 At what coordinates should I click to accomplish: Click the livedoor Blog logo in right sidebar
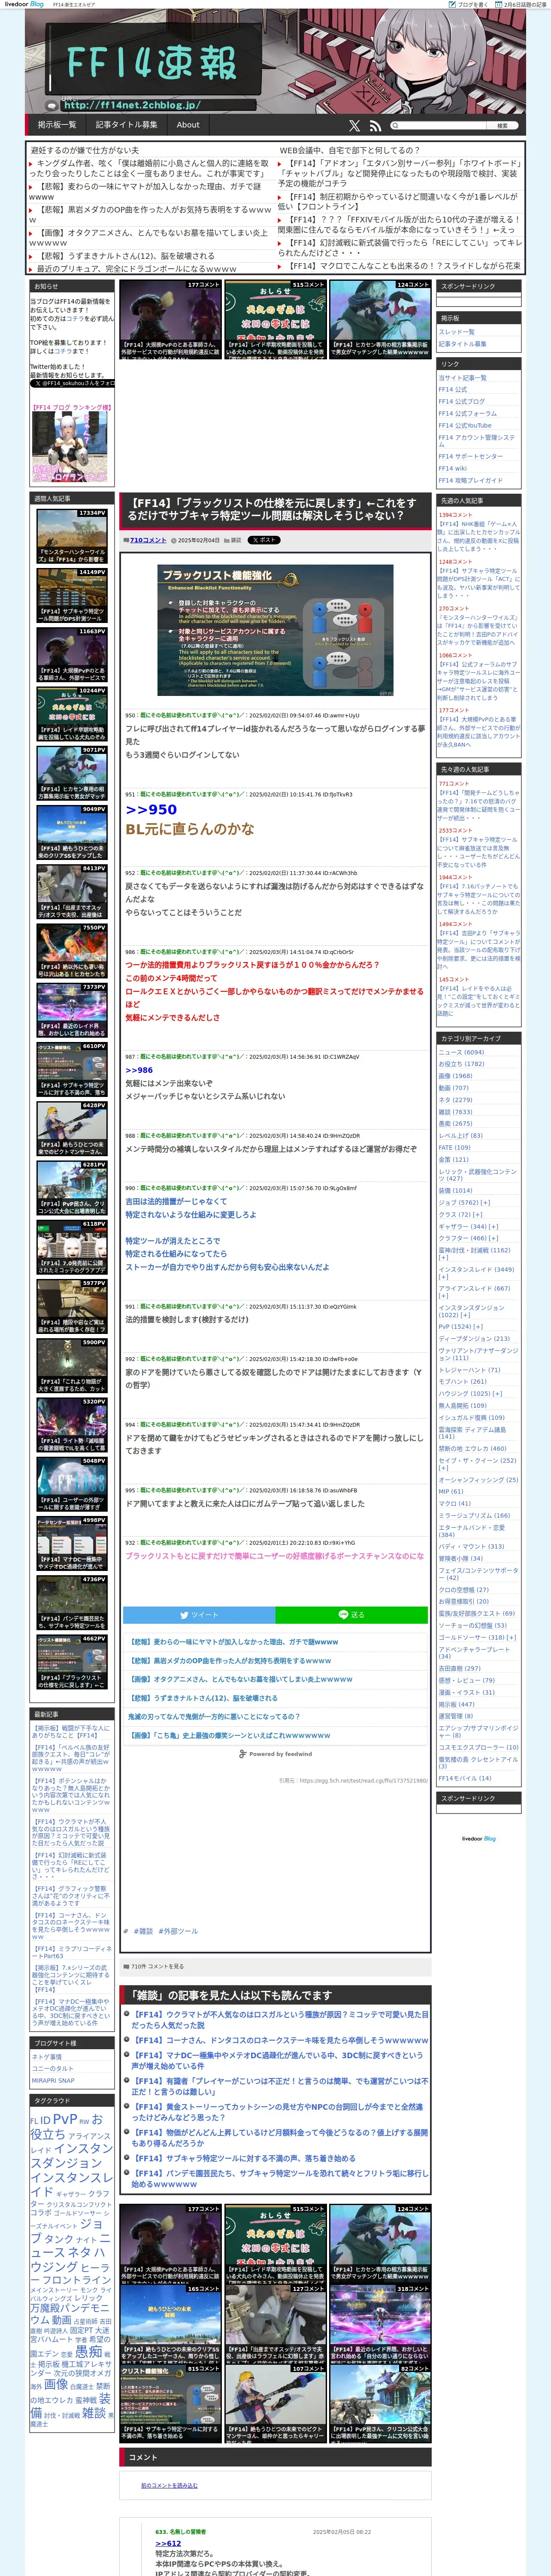(478, 1839)
